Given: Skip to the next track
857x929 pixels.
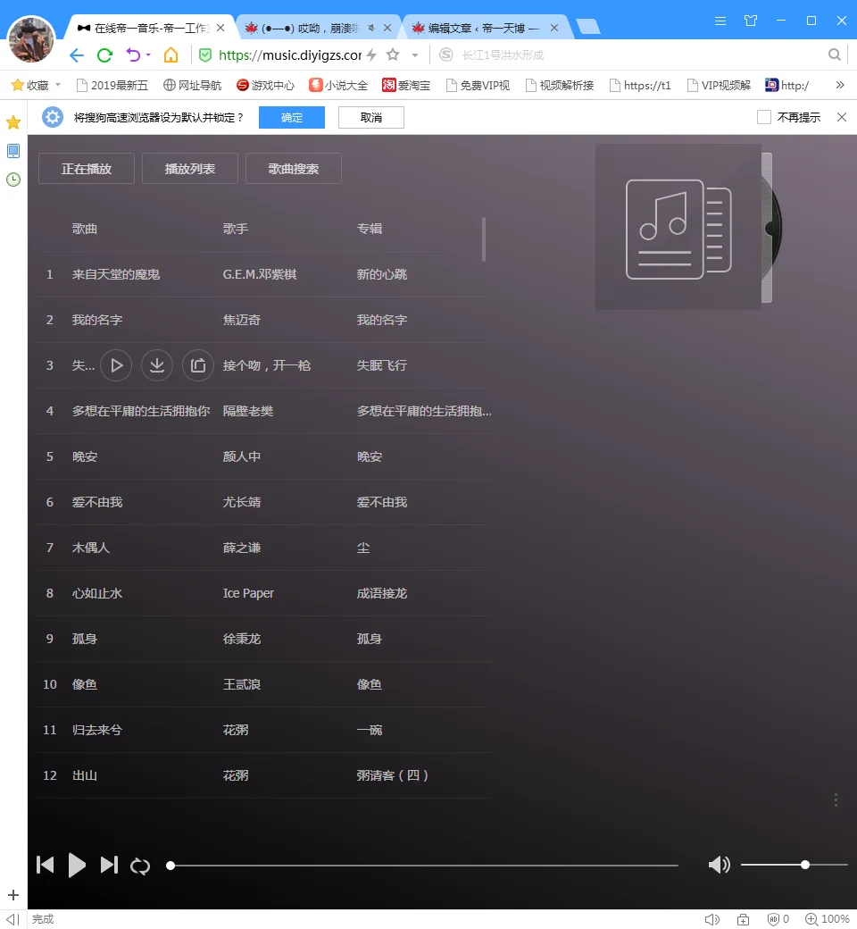Looking at the screenshot, I should pos(109,865).
